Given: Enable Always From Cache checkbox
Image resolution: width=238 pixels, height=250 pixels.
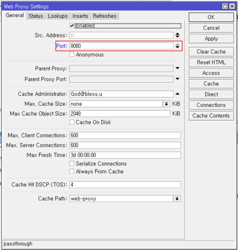Looking at the screenshot, I should pos(72,171).
